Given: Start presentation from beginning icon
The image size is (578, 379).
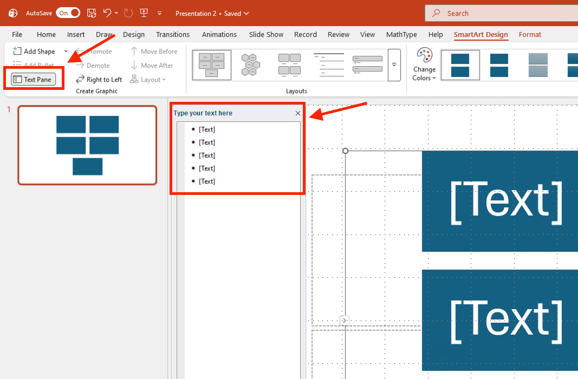Looking at the screenshot, I should coord(144,13).
